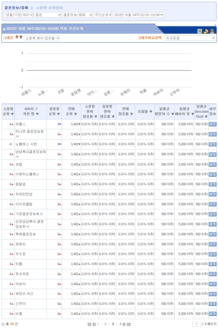Click 보기 button for 퍼플스 row
The image size is (218, 333).
click(x=212, y=124)
